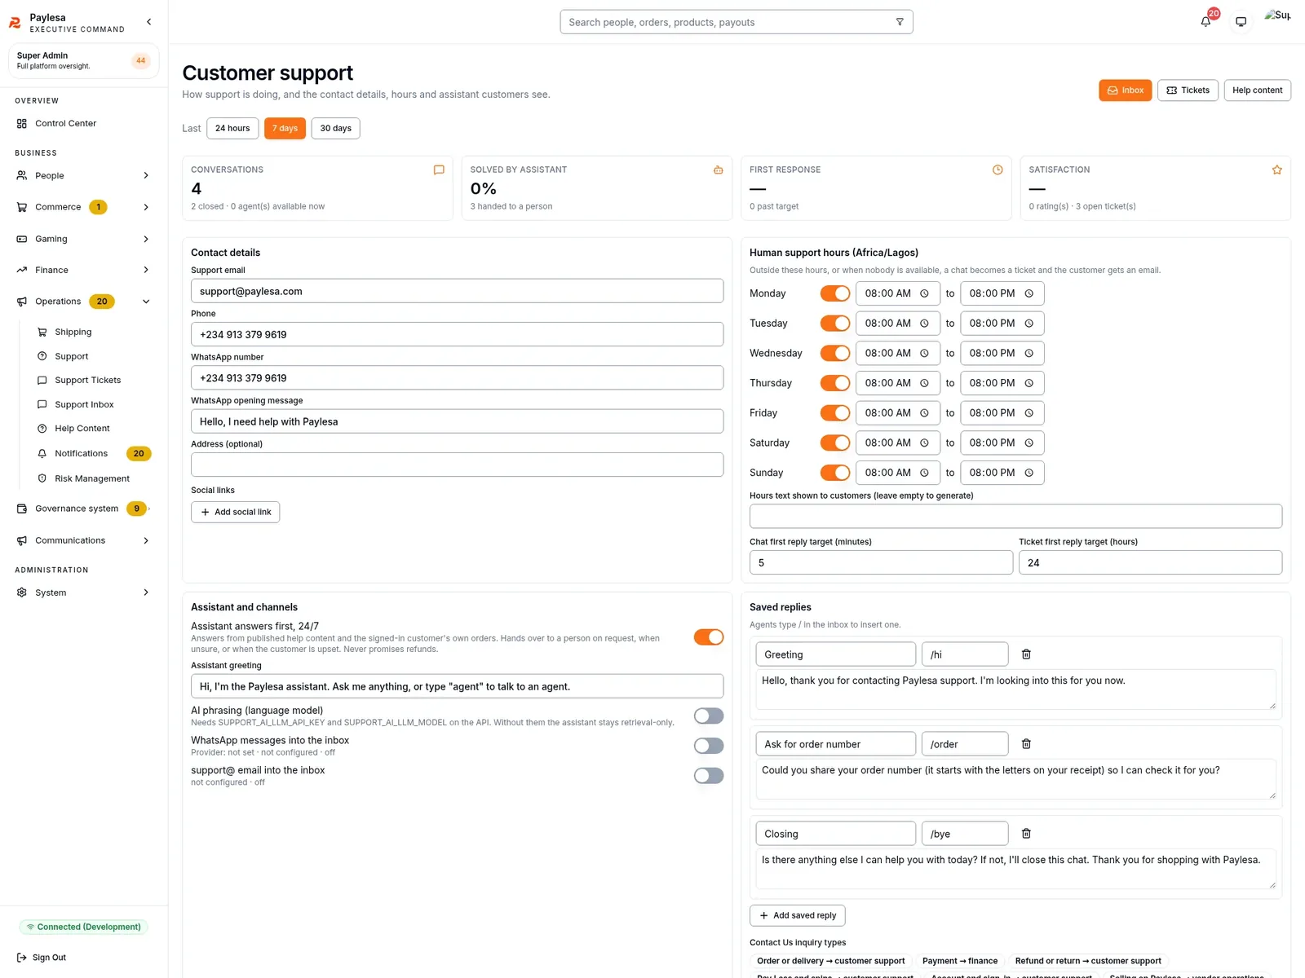1305x978 pixels.
Task: Click the Add social link button
Action: tap(235, 512)
